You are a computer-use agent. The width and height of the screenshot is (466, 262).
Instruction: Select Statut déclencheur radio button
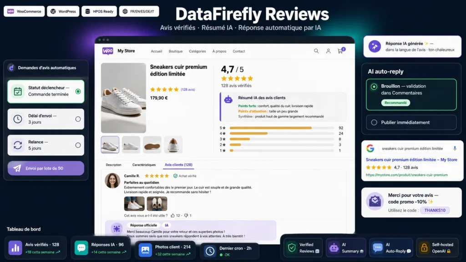[78, 91]
